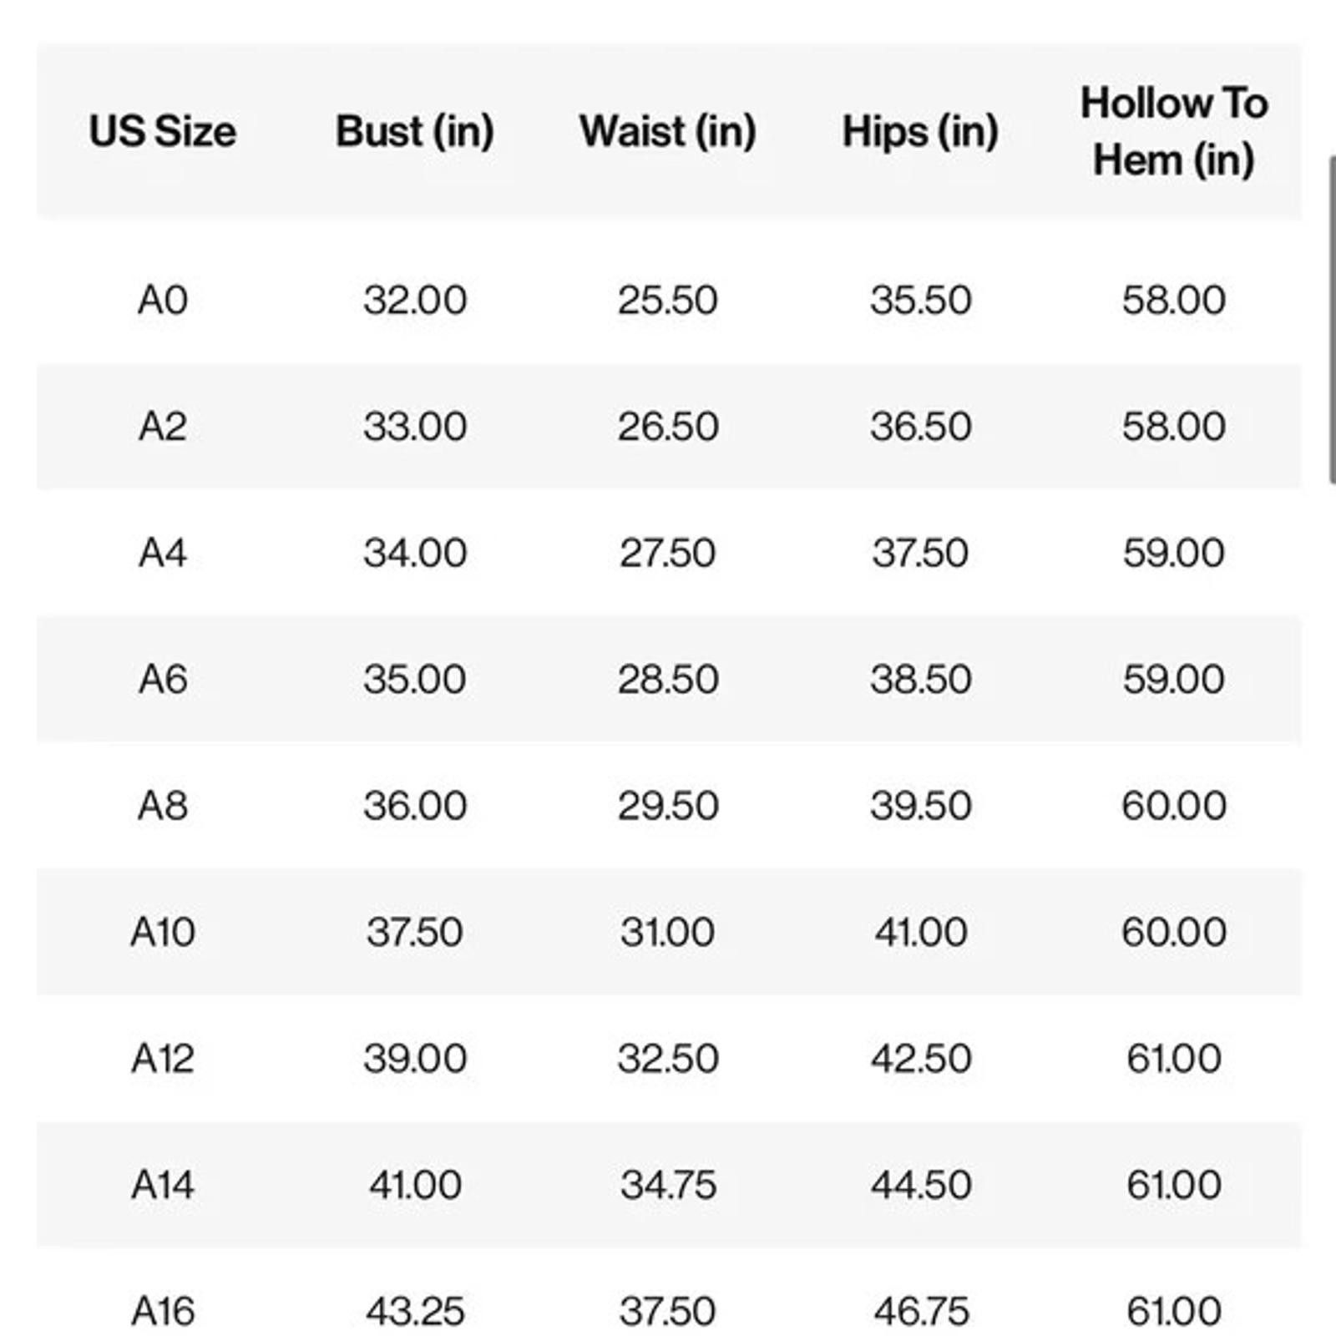Click the A14 size row label
This screenshot has height=1336, width=1336.
tap(163, 1185)
